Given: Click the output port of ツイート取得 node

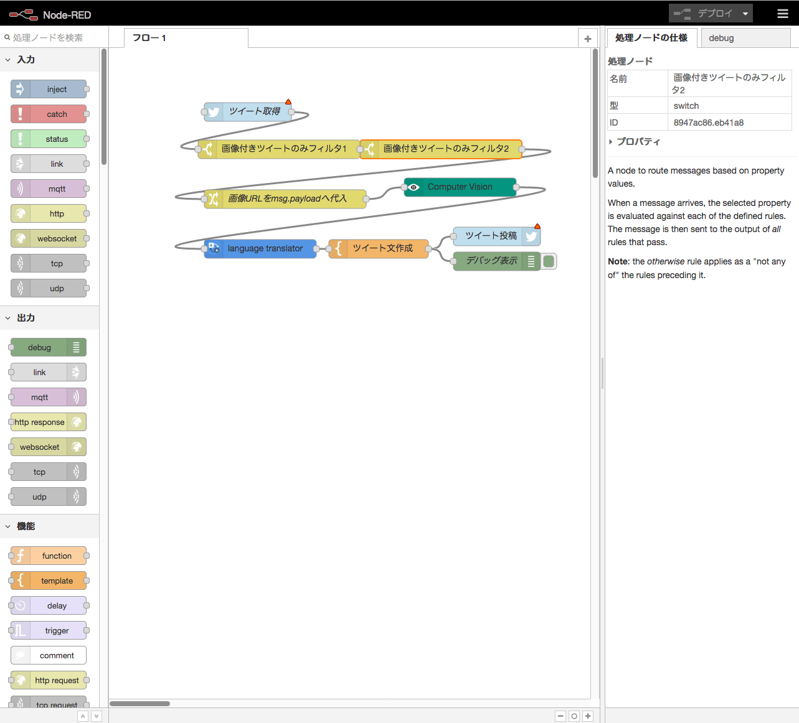Looking at the screenshot, I should coord(291,112).
